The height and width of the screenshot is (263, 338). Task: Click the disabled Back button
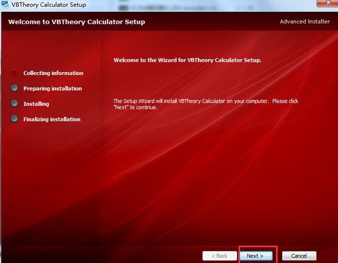coord(219,256)
